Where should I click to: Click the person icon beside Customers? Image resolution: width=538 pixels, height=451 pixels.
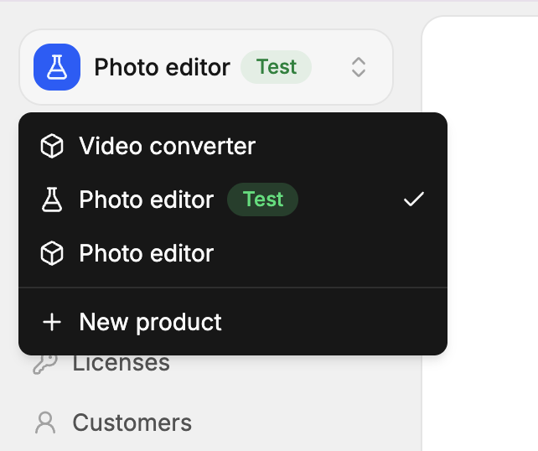pyautogui.click(x=45, y=422)
